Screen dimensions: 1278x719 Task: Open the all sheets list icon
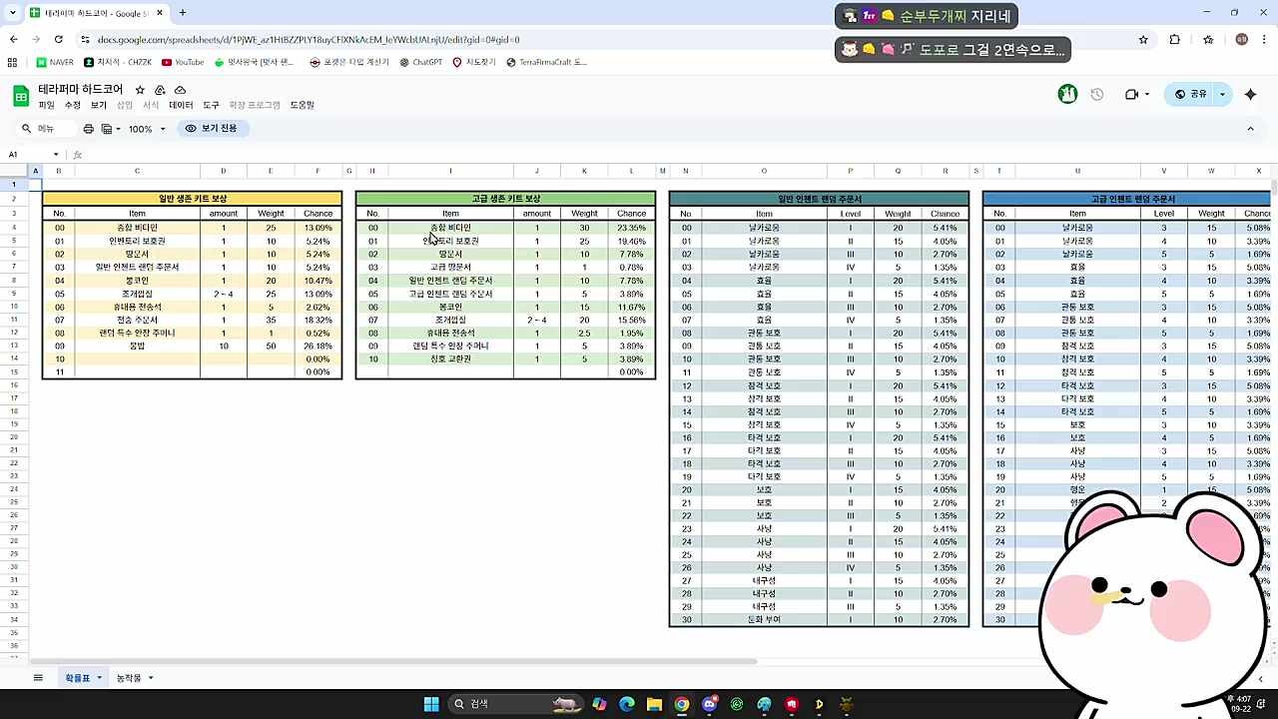tap(38, 678)
